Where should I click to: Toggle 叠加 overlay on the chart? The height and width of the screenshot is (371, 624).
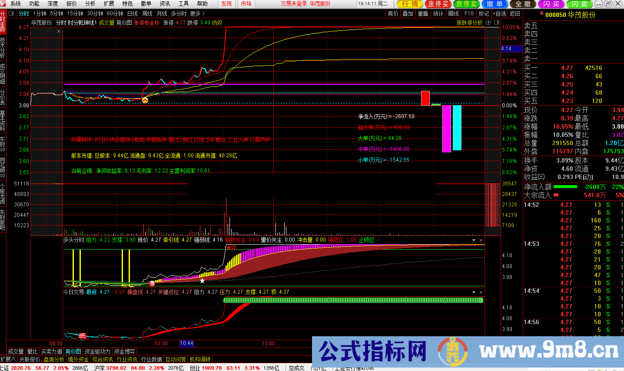408,13
